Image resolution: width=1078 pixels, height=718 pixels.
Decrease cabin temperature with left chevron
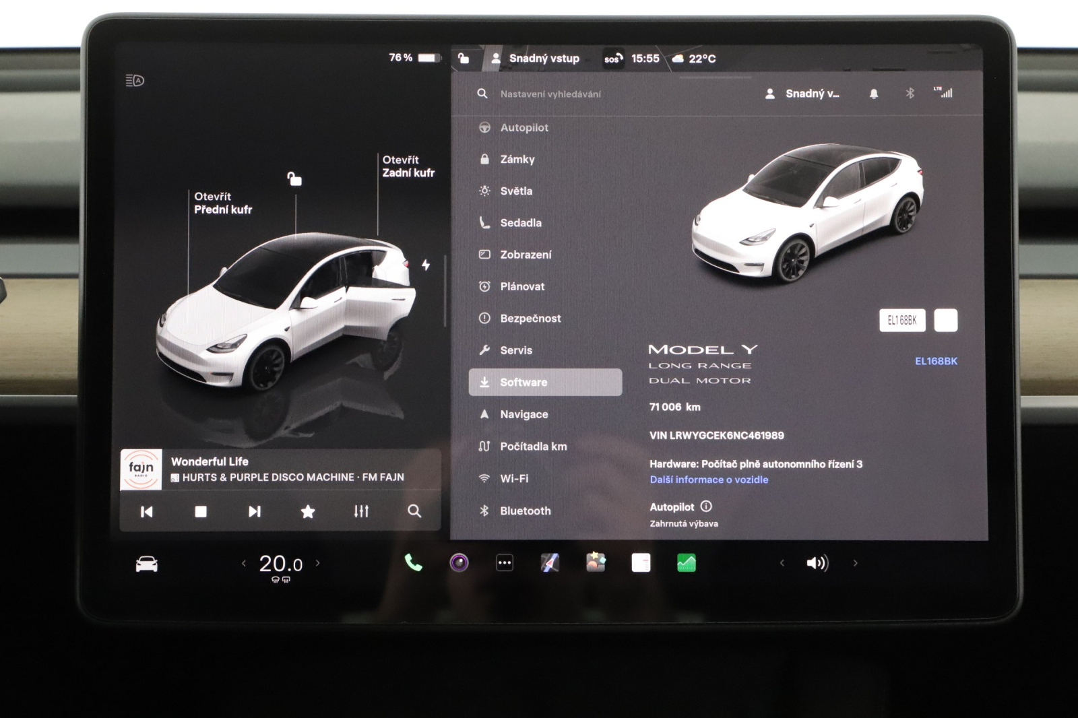point(244,563)
